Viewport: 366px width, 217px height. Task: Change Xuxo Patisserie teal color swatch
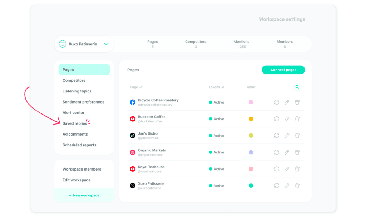(251, 186)
